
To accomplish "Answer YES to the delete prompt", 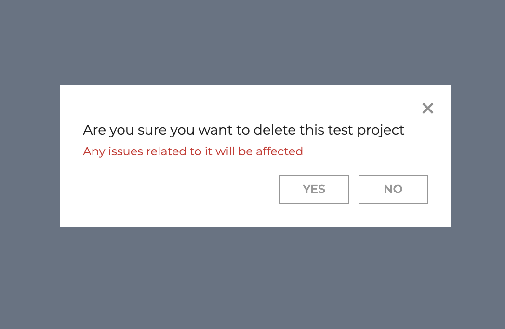I will coord(314,189).
